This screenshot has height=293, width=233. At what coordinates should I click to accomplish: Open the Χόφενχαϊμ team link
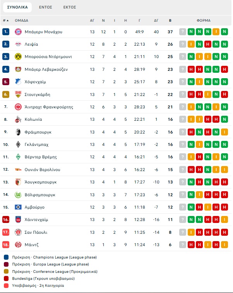(x=36, y=82)
